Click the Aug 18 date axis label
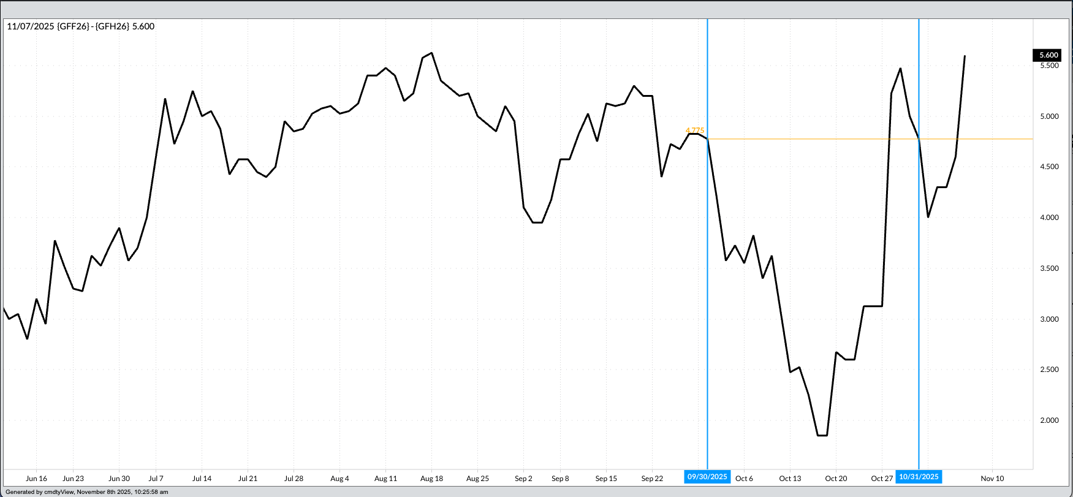1073x497 pixels. pos(431,479)
